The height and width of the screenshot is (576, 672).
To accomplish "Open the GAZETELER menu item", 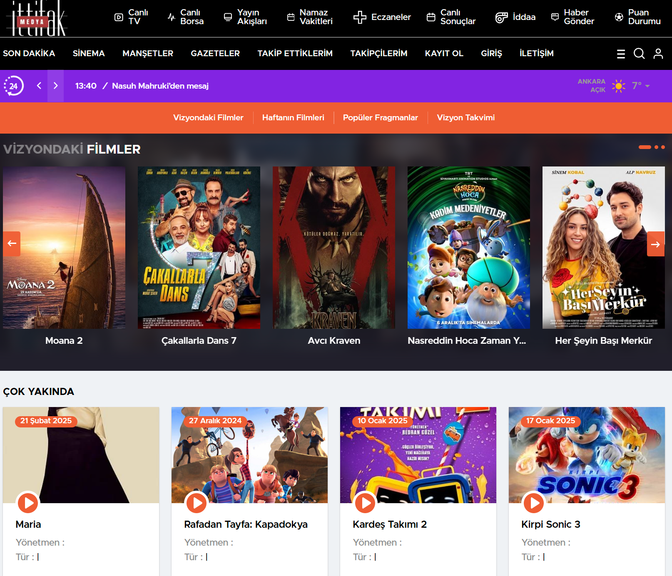I will 215,53.
